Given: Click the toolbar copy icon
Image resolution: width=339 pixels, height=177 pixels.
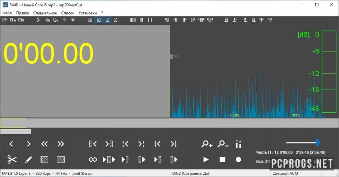Looking at the screenshot, I should coord(47,20).
